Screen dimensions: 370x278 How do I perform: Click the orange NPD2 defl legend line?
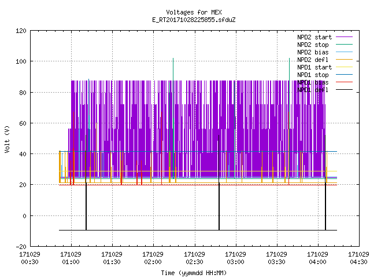pyautogui.click(x=344, y=60)
